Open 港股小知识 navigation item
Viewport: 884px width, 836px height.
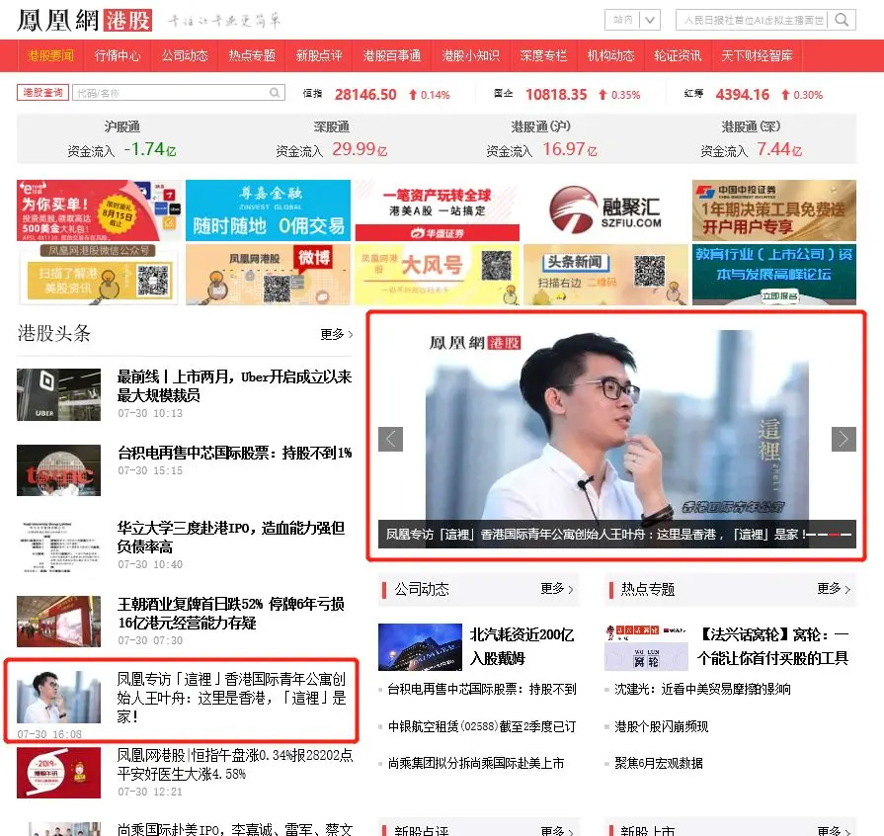(x=470, y=55)
